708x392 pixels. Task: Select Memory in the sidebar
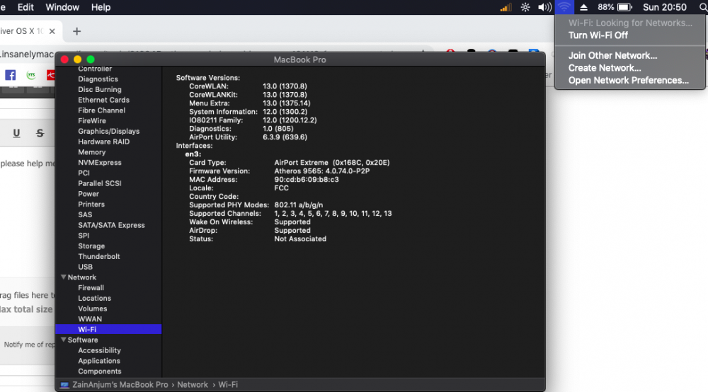(91, 152)
